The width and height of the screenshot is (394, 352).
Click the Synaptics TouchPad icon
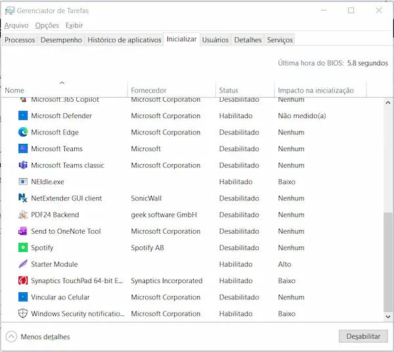click(x=23, y=280)
